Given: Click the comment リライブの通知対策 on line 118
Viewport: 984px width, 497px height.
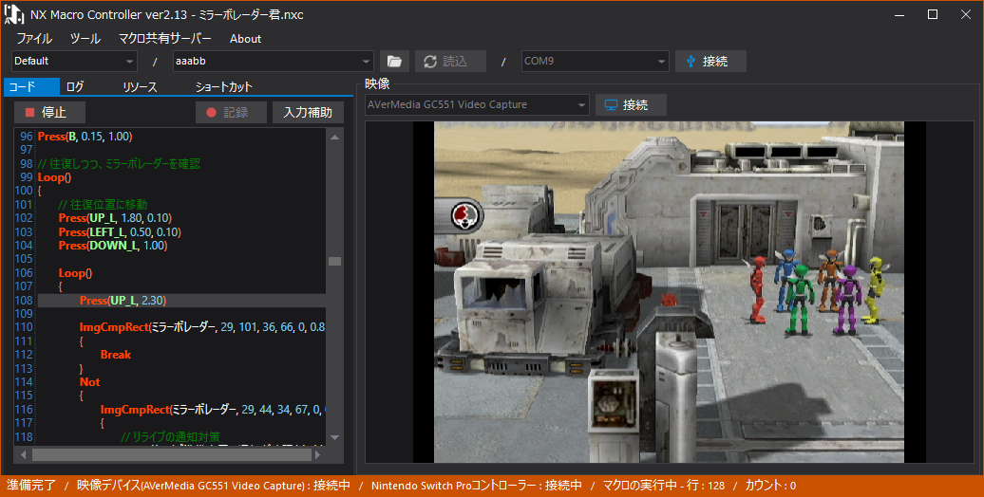Looking at the screenshot, I should 170,437.
